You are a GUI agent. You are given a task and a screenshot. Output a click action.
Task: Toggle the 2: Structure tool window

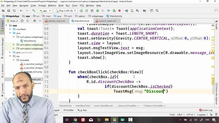2,71
